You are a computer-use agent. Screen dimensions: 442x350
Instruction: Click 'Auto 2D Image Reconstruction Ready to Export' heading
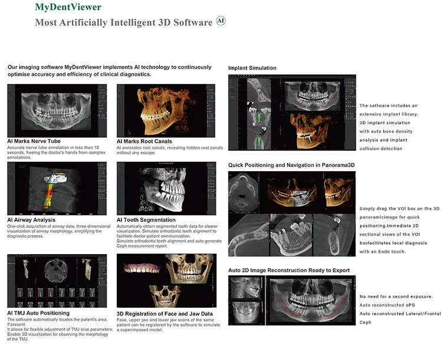tap(289, 271)
